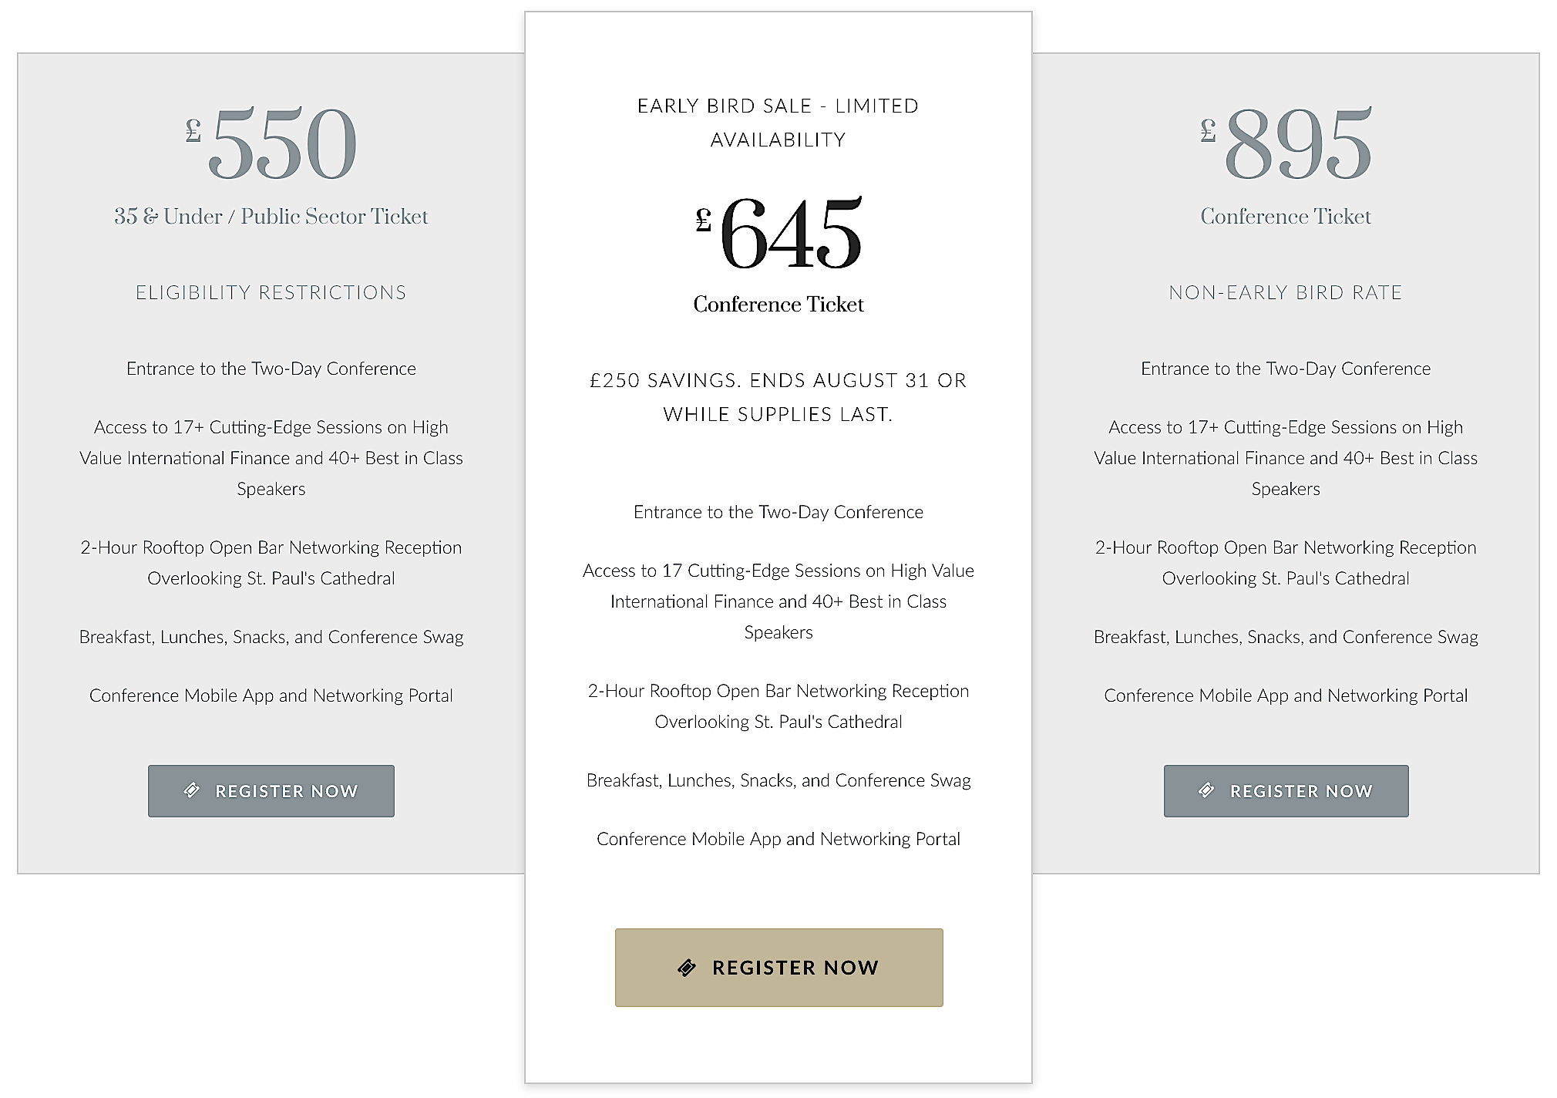Click 'Conference Mobile App' line in the £645 card

(778, 839)
